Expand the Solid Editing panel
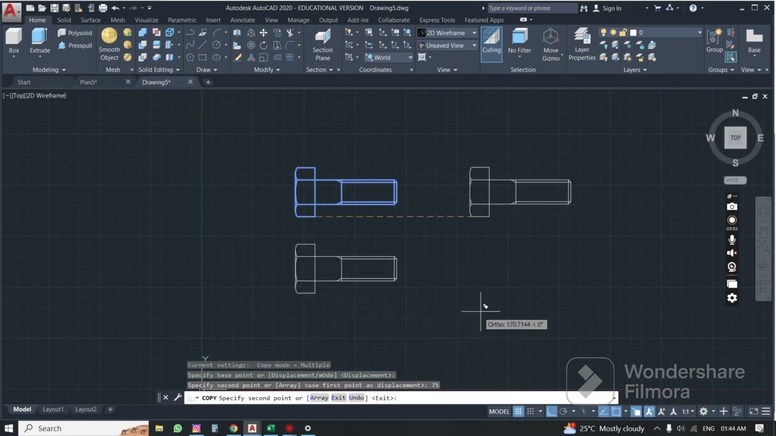The image size is (776, 436). coord(159,70)
